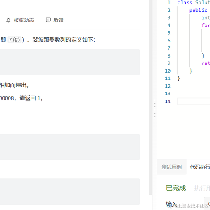The height and width of the screenshot is (210, 210).
Task: Click the text 请返回 1
Action: (x=30, y=98)
